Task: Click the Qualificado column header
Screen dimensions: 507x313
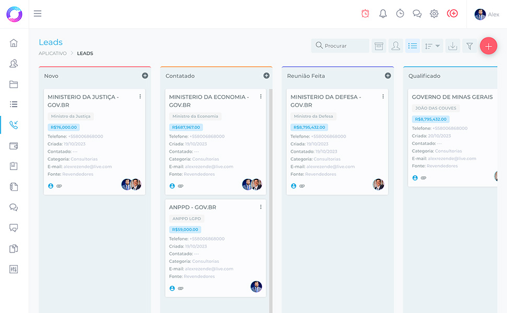Action: click(x=424, y=76)
